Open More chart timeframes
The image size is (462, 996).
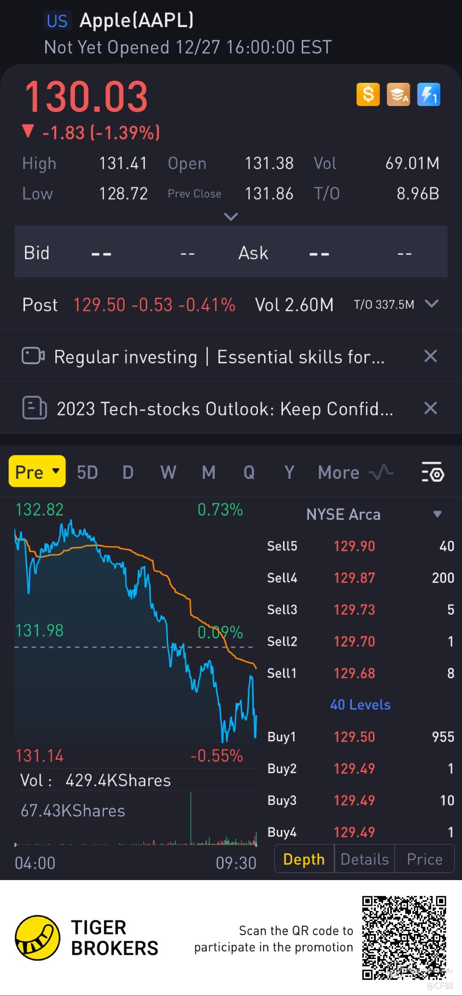[x=338, y=472]
